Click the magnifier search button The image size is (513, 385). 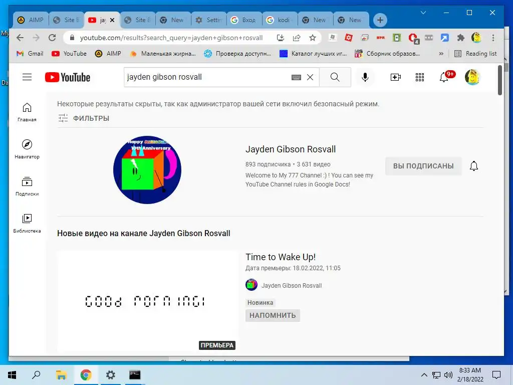point(335,77)
